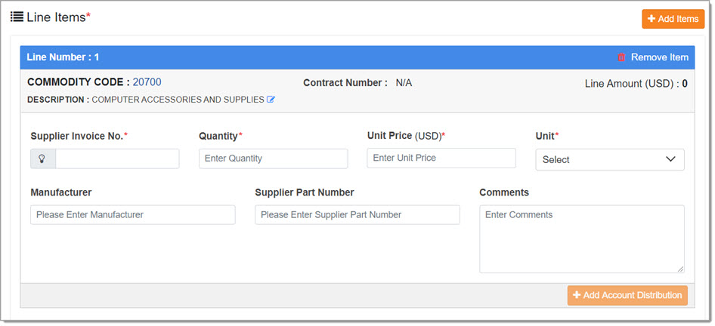Focus the Supplier Invoice No. input
Screen dimensions: 715x326
[x=117, y=159]
